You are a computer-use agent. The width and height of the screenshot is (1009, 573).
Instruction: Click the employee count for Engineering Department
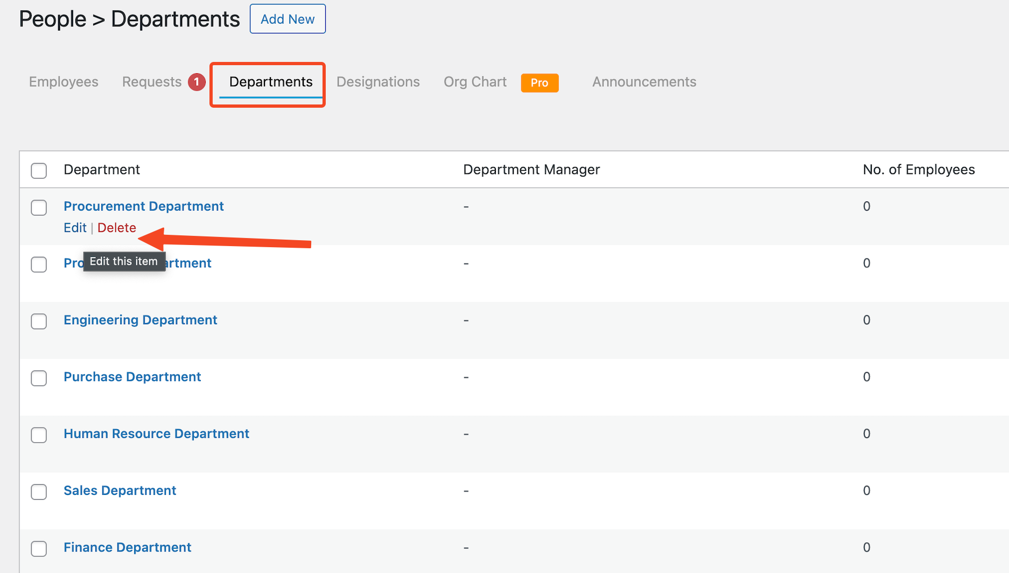(867, 320)
